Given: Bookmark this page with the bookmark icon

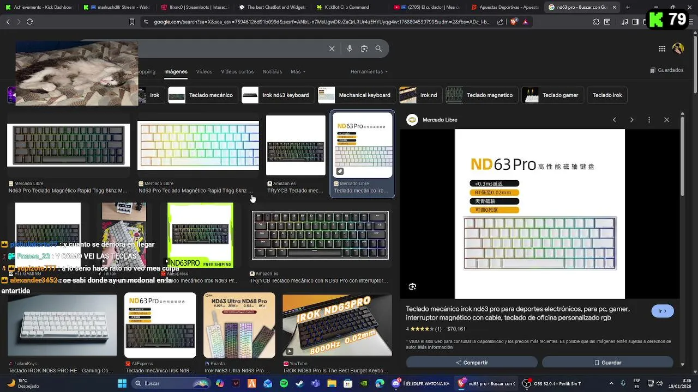Looking at the screenshot, I should tap(131, 22).
